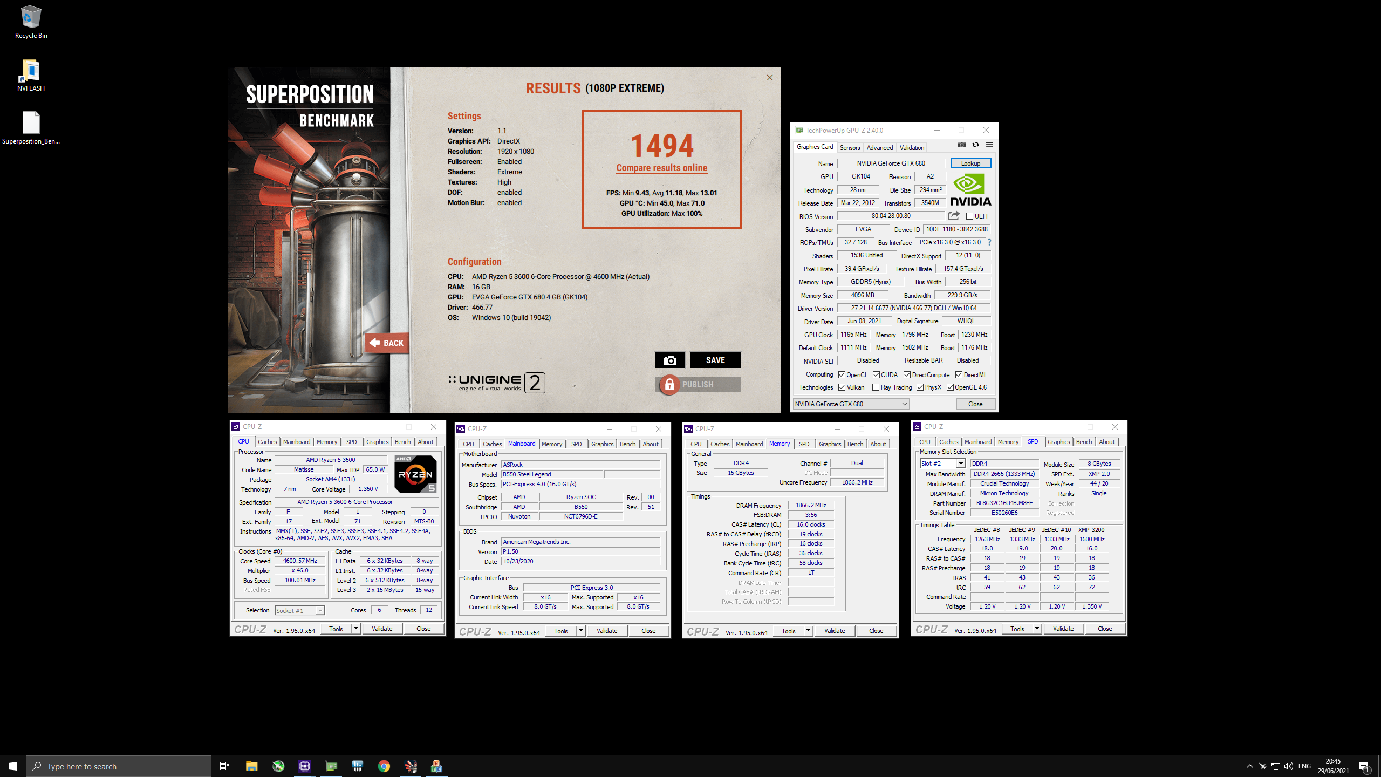Screen dimensions: 1381x777
Task: Open Graphics tab in CPU-Z Memory window
Action: click(830, 444)
